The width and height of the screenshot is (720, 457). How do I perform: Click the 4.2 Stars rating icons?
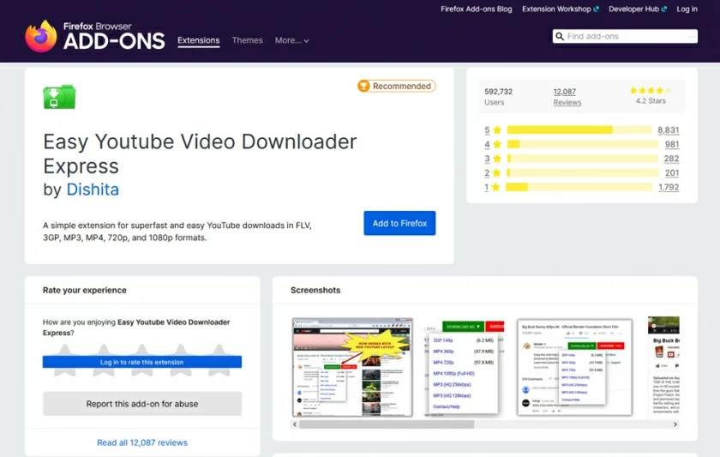coord(651,91)
